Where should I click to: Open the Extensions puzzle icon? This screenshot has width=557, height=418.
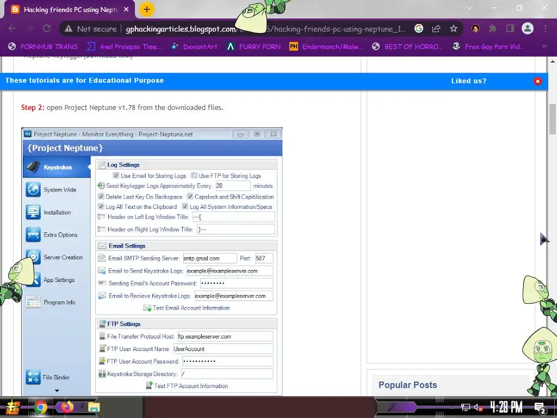coord(493,28)
